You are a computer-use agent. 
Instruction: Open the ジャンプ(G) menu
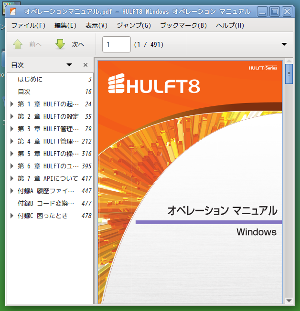(x=134, y=25)
